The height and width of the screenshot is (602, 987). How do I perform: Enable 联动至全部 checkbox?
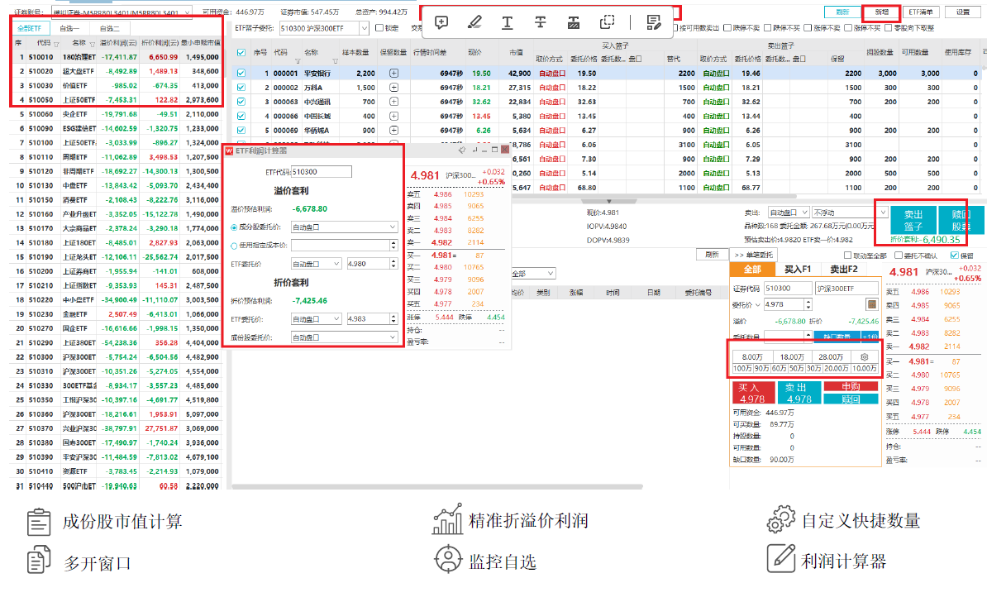pos(848,255)
